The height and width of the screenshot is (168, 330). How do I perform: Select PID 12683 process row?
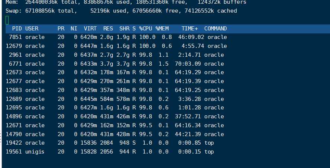pyautogui.click(x=115, y=90)
